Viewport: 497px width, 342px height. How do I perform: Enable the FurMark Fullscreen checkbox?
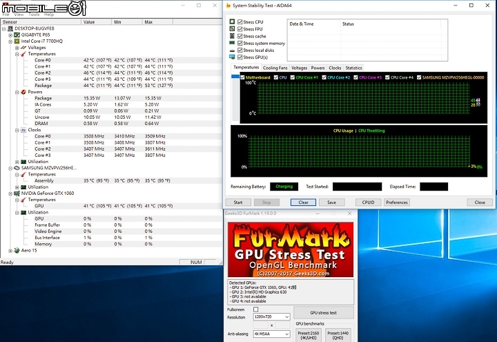(256, 310)
